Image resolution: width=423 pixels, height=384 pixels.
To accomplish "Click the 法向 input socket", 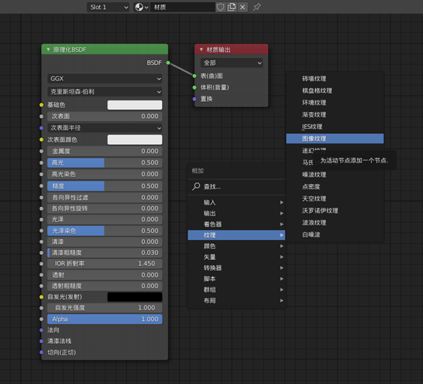I will pos(41,330).
